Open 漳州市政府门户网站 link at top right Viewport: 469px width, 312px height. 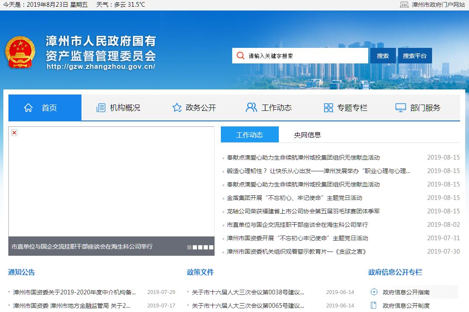coord(438,5)
